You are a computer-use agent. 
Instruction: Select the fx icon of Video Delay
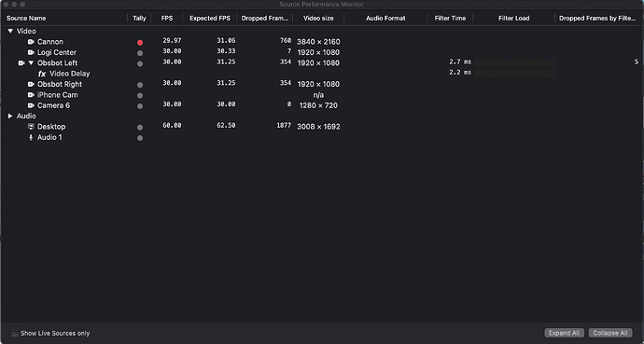[42, 74]
